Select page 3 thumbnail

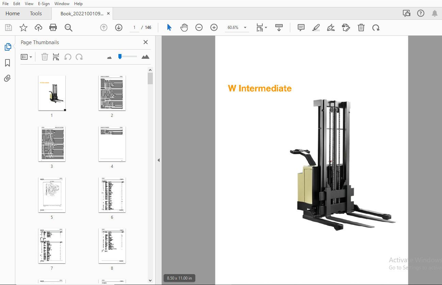point(52,144)
